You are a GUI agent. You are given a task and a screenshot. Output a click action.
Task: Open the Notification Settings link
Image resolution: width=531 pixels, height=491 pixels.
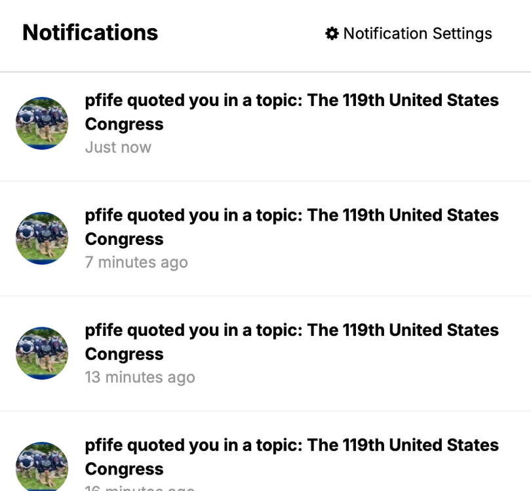417,33
